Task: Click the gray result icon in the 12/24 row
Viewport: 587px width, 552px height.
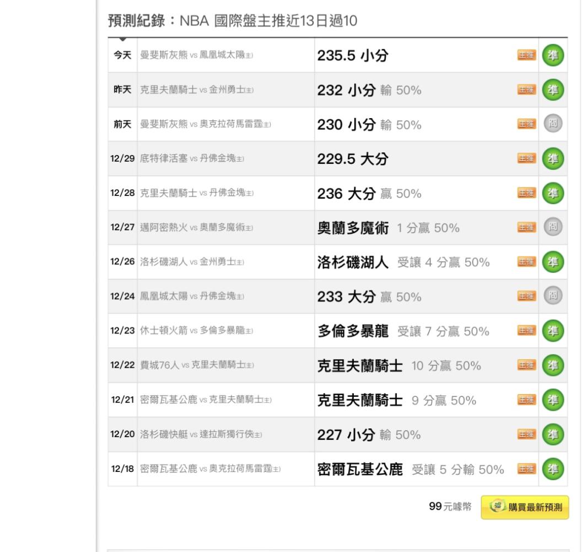Action: pos(553,295)
